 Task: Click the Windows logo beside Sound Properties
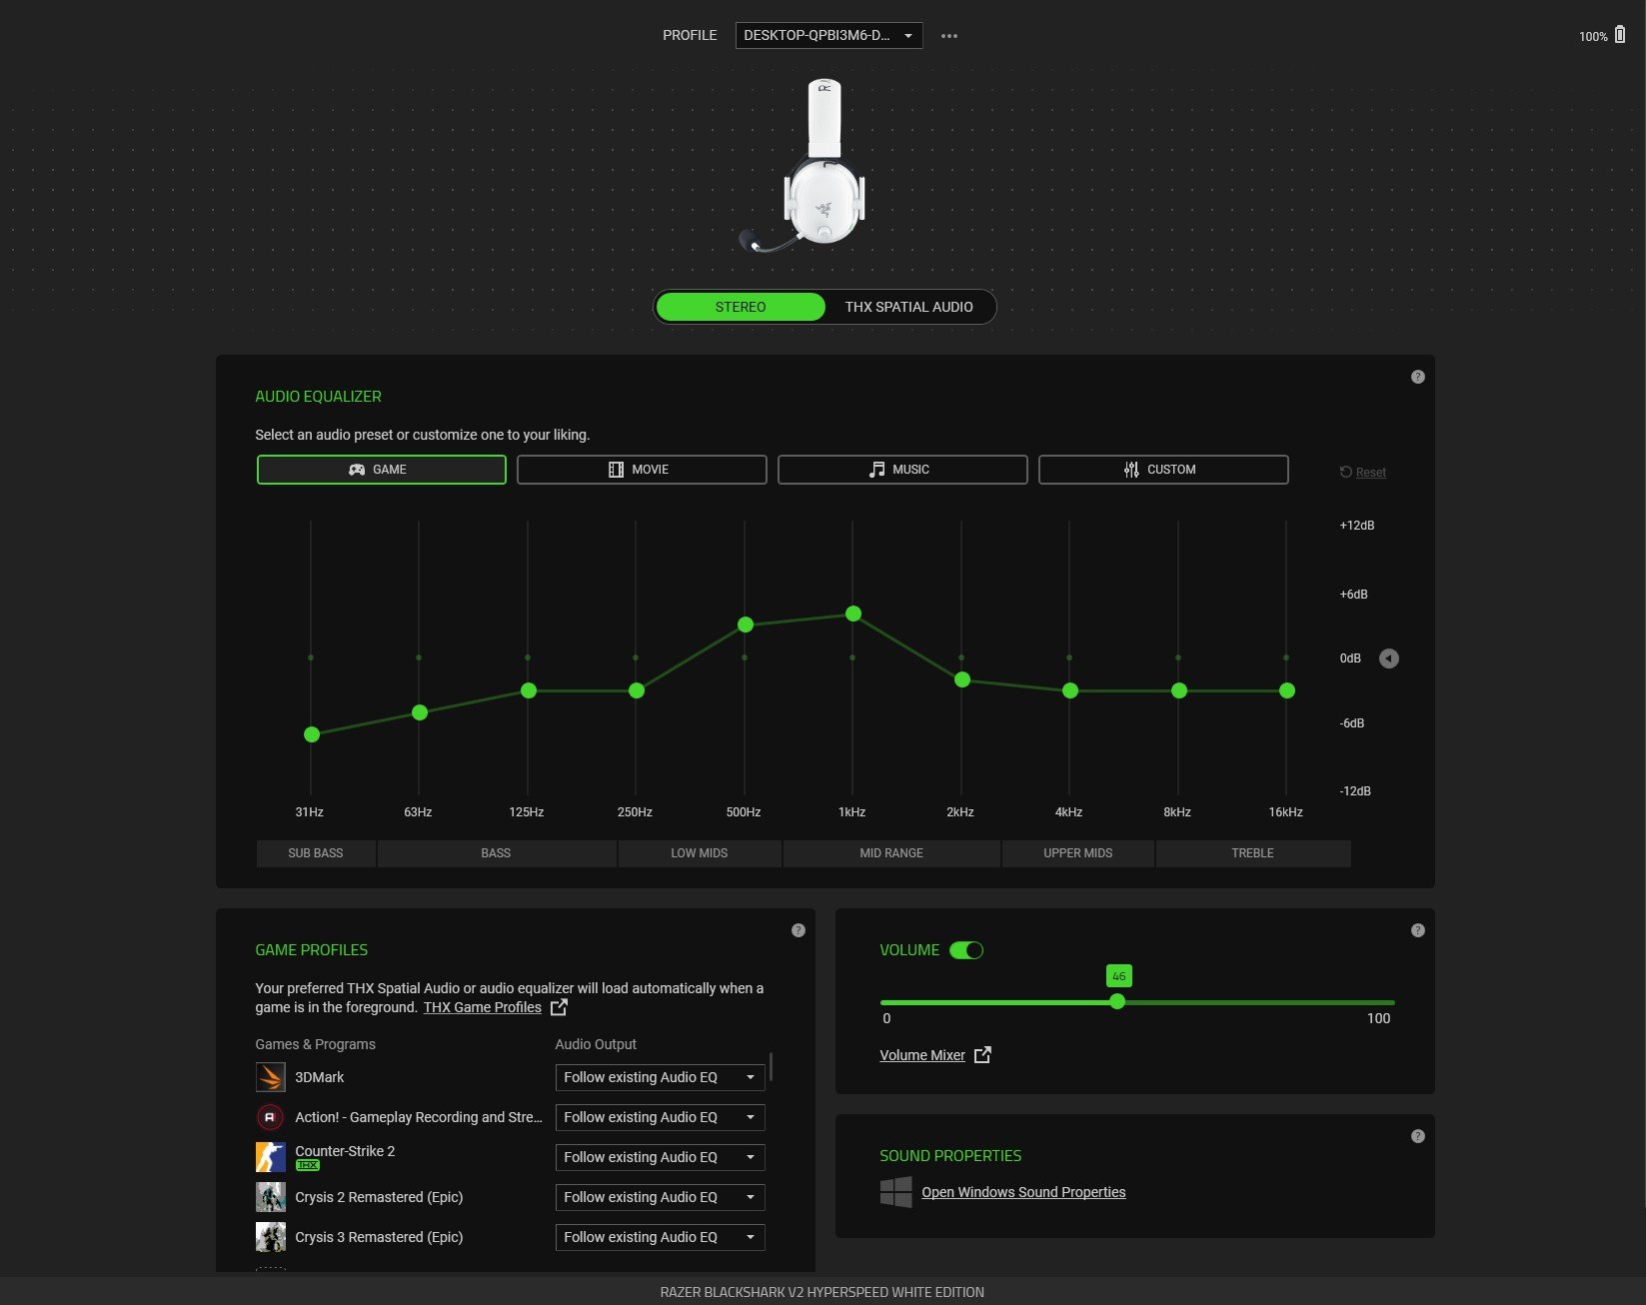coord(894,1191)
